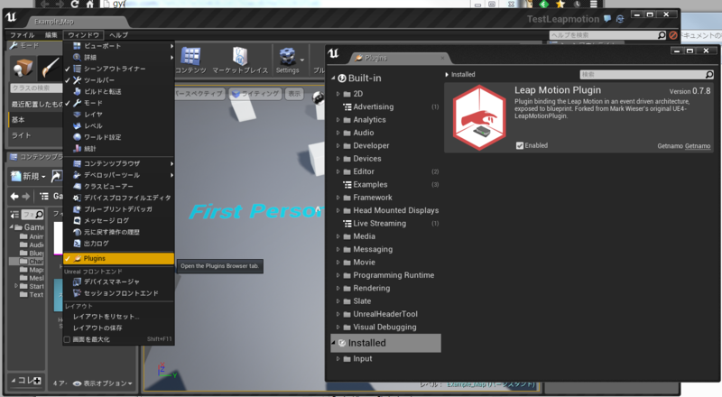Toggle the Plugins menu item

coord(119,258)
